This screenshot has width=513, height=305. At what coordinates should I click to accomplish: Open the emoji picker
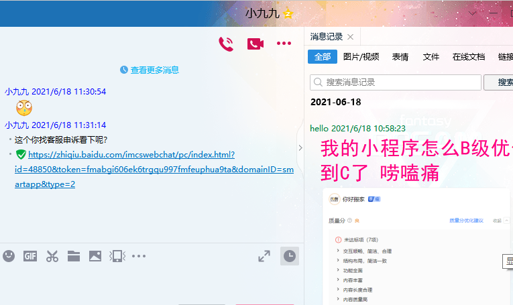coord(9,256)
